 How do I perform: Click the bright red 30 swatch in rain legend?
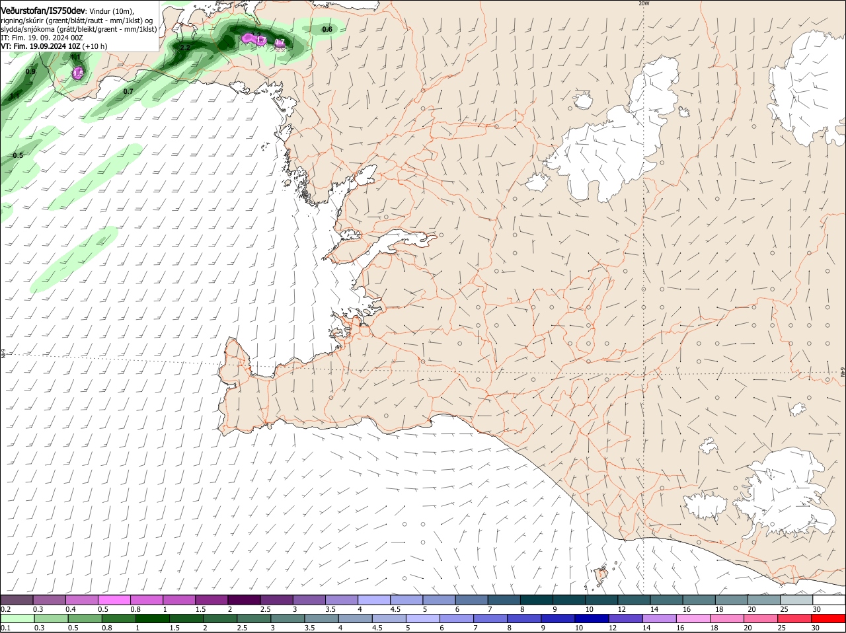(828, 619)
